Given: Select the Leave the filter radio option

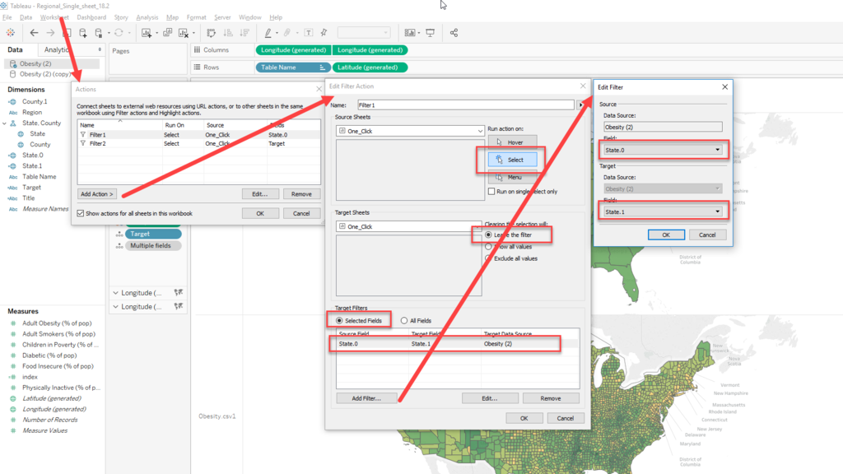Looking at the screenshot, I should (488, 235).
